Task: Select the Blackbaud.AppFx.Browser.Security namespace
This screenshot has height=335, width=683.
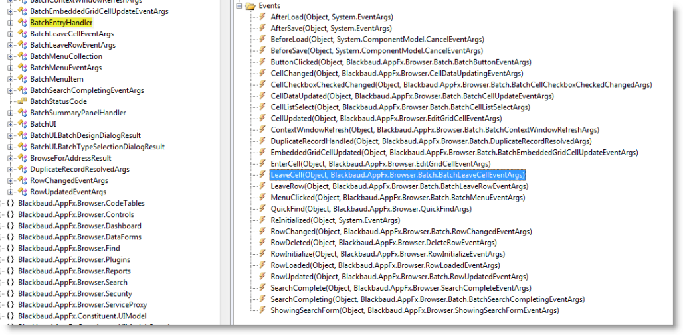Action: coord(75,294)
